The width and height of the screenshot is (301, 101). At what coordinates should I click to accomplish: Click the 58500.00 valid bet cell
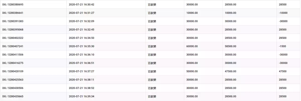[231, 46]
